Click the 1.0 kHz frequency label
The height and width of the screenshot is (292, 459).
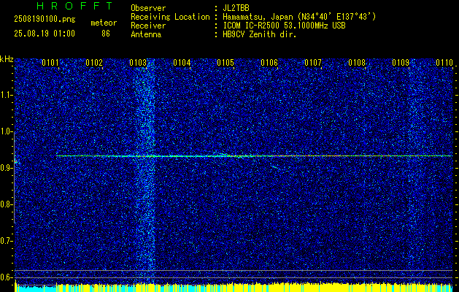point(7,131)
